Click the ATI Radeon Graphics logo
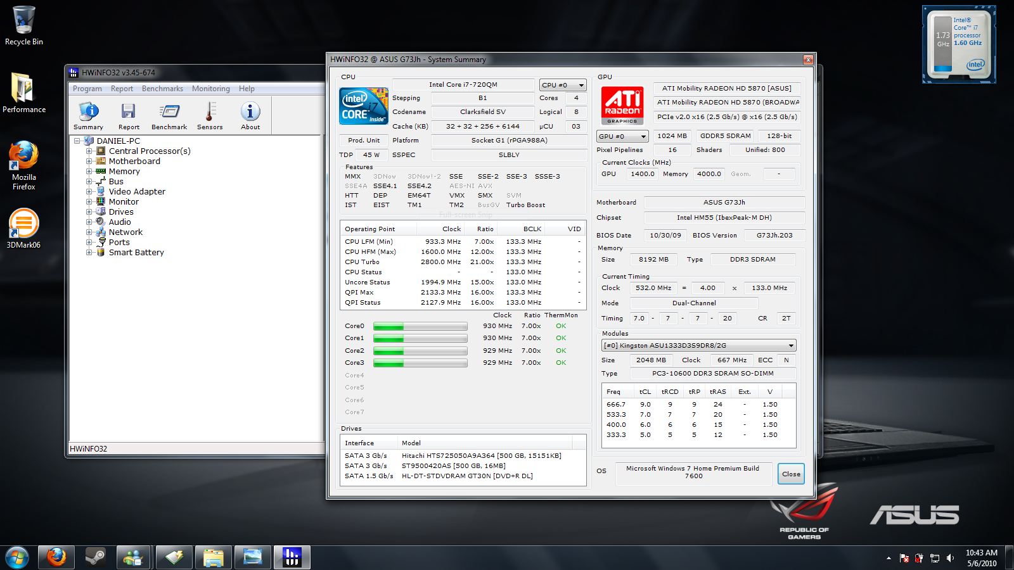1014x570 pixels. pyautogui.click(x=622, y=105)
